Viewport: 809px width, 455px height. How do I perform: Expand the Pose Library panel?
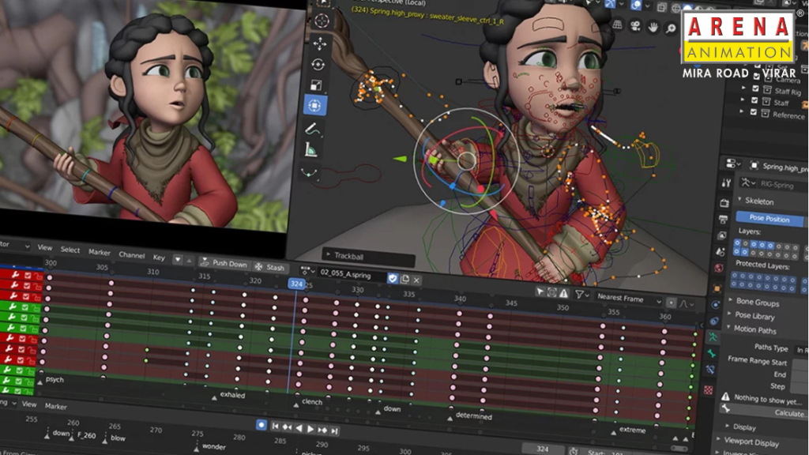pyautogui.click(x=729, y=313)
